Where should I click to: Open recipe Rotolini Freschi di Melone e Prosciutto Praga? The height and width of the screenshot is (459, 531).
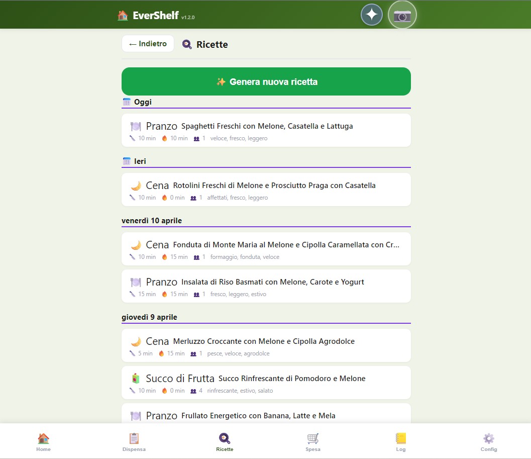click(x=266, y=190)
